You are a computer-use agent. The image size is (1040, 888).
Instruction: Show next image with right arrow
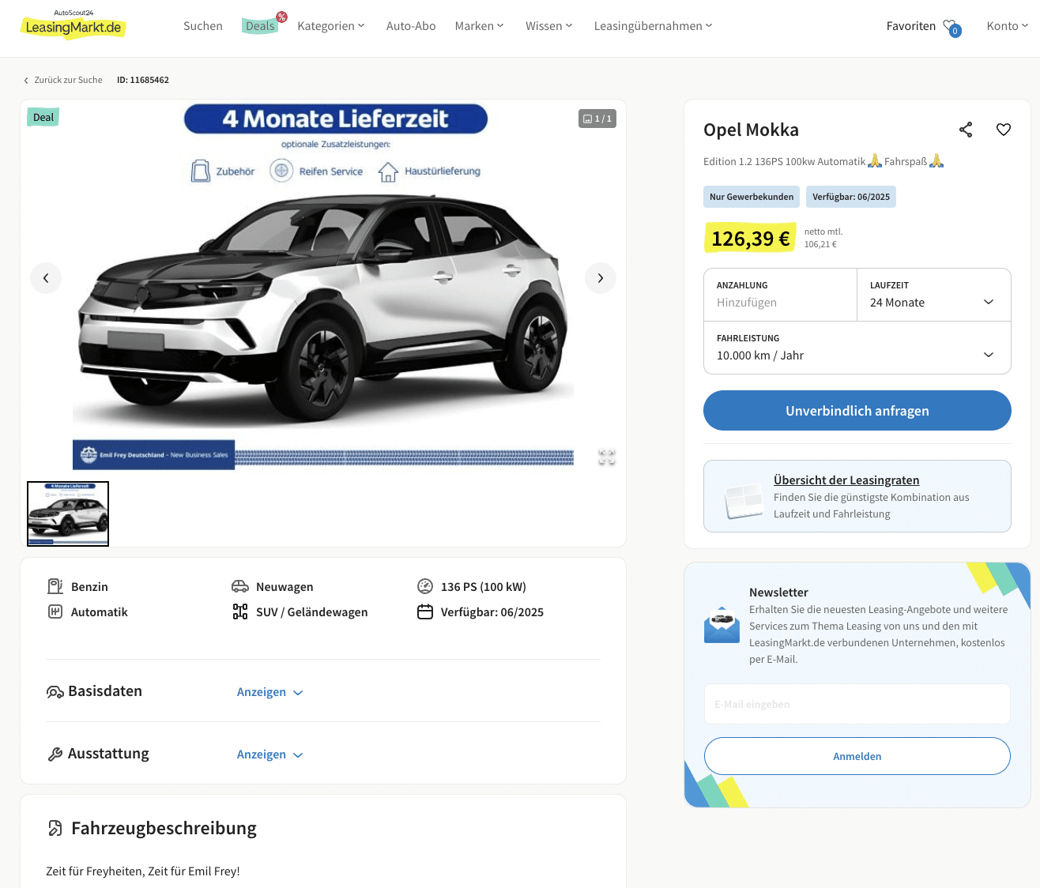pyautogui.click(x=601, y=278)
